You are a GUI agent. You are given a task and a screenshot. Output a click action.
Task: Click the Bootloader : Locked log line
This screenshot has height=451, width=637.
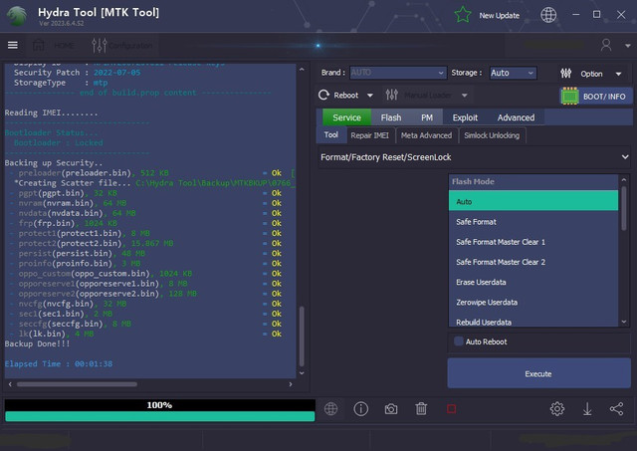tap(58, 142)
